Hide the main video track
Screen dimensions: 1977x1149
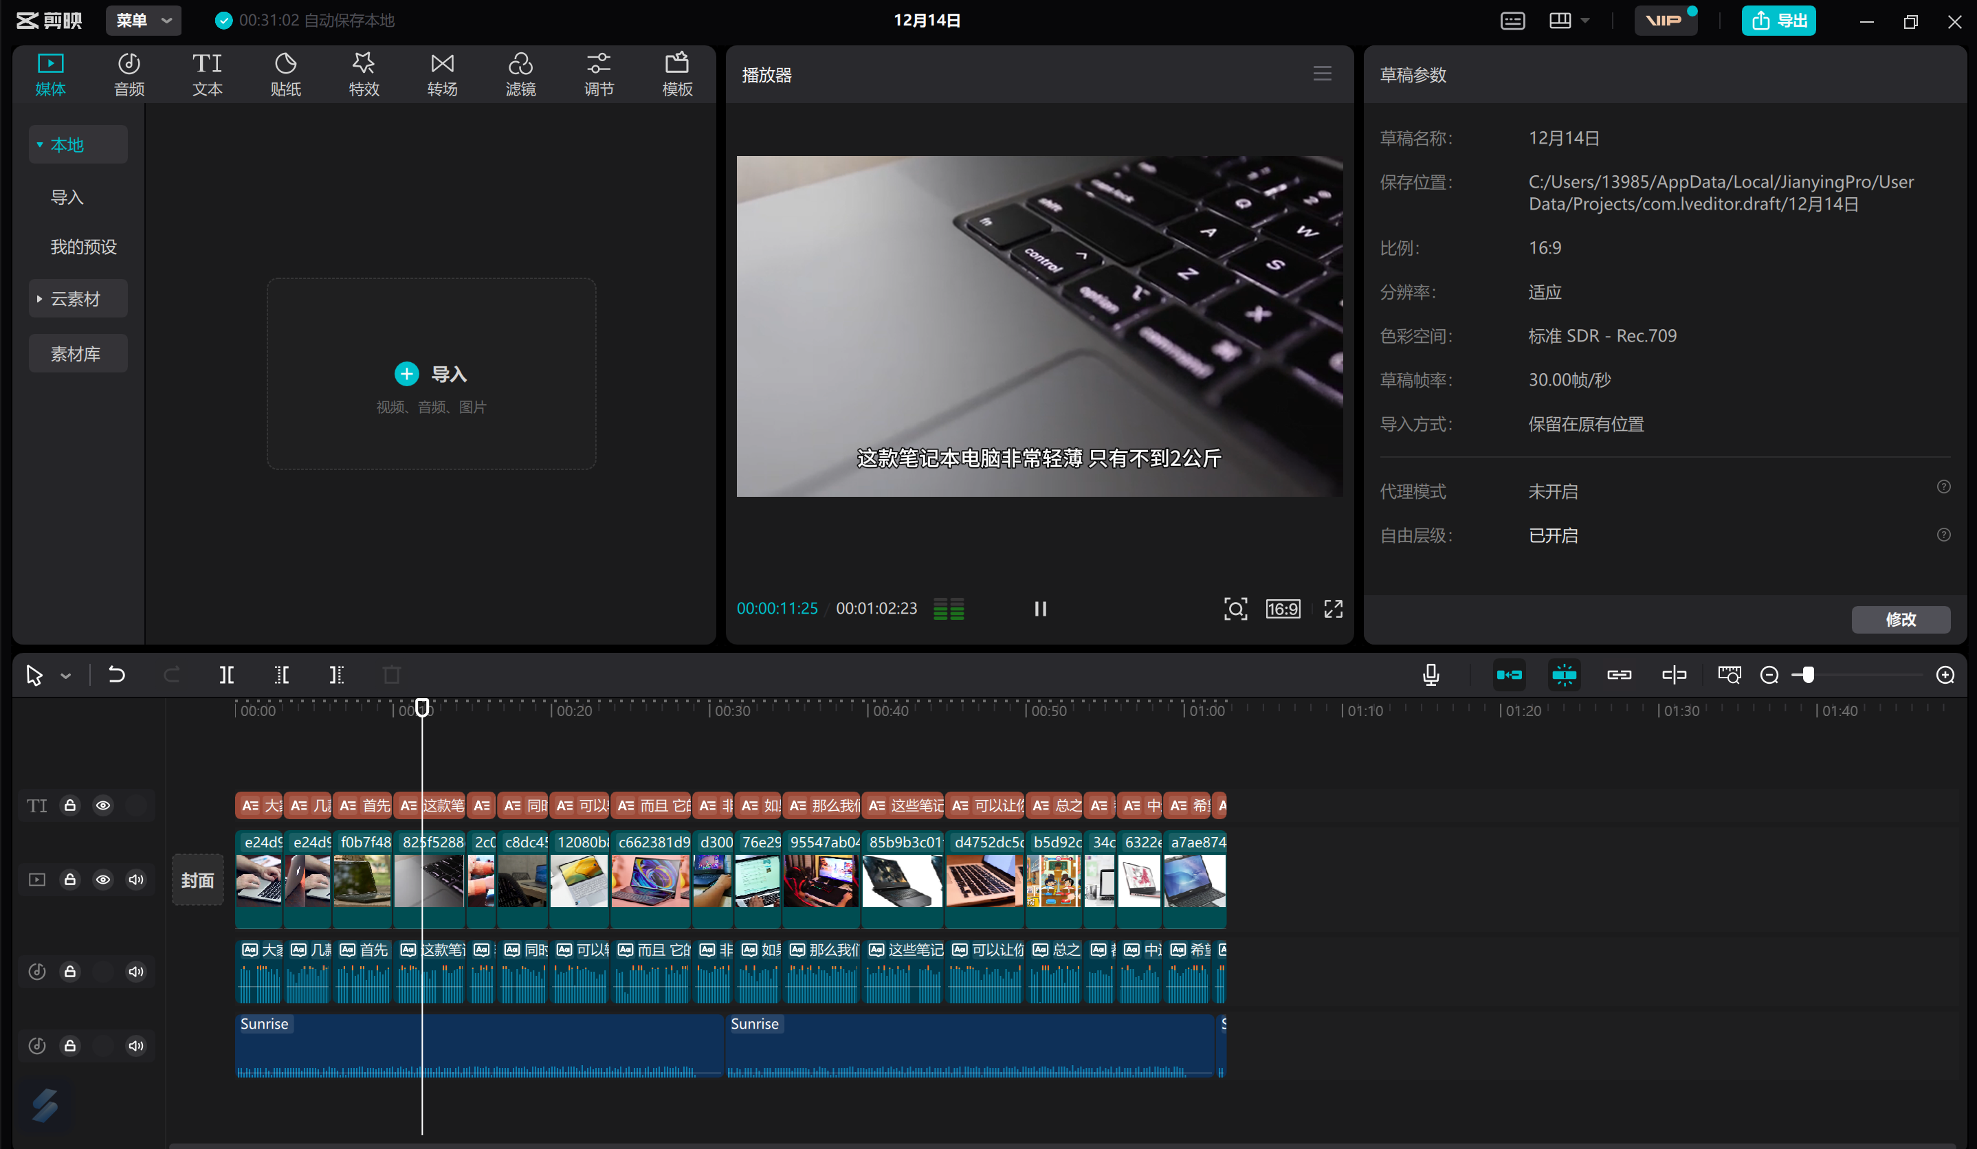[x=103, y=879]
